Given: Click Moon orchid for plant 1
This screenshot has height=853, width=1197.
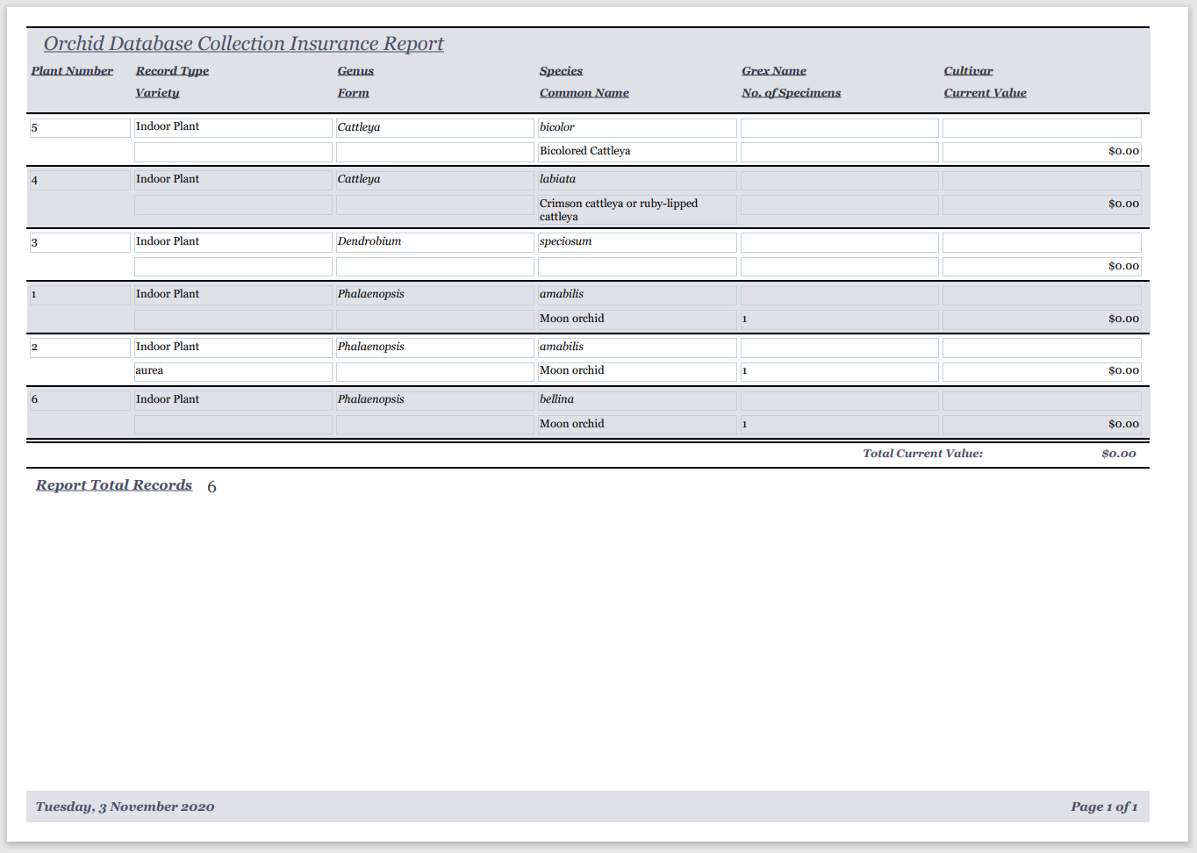Looking at the screenshot, I should click(x=637, y=319).
